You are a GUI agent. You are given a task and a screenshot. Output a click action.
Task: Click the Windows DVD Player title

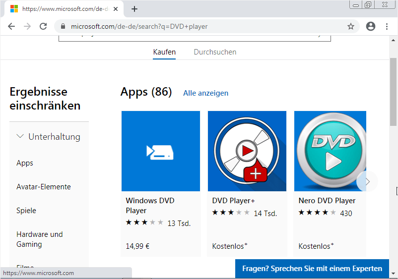150,206
